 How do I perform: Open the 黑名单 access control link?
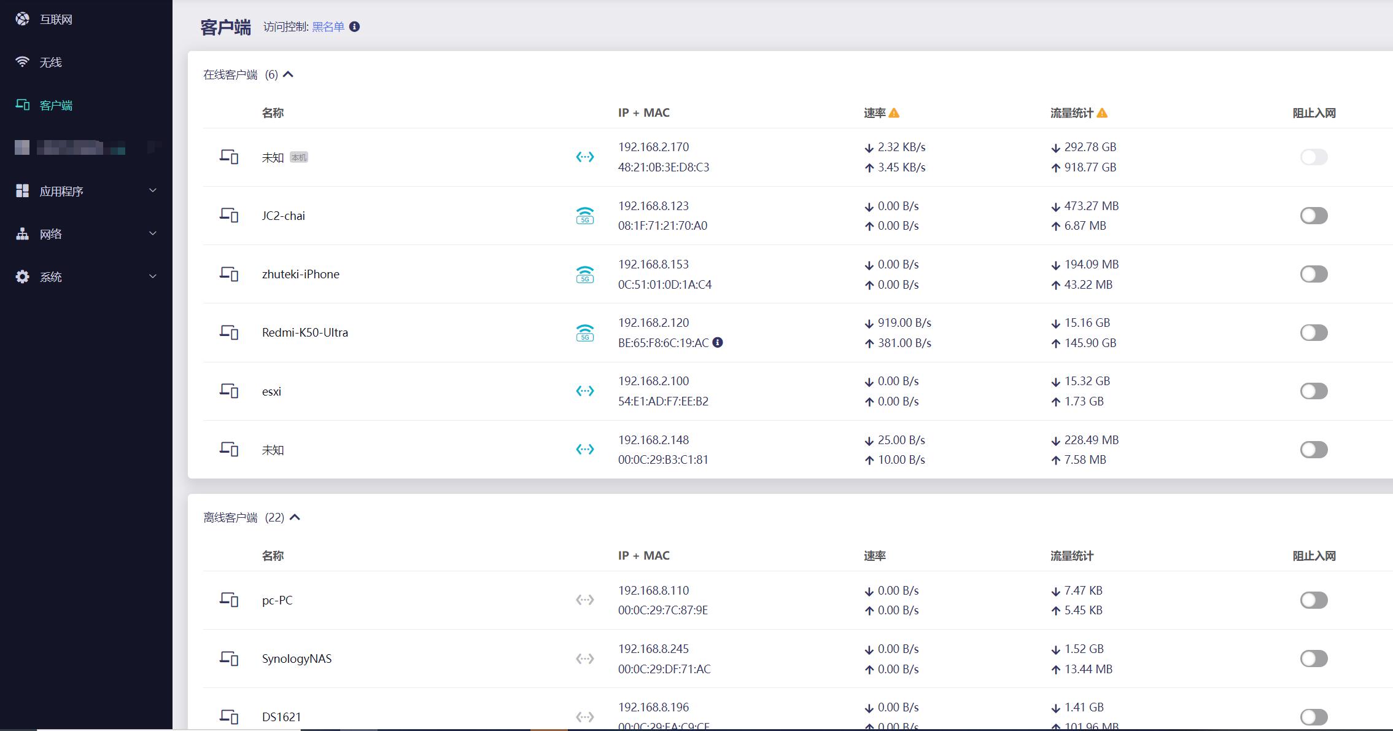pos(327,27)
